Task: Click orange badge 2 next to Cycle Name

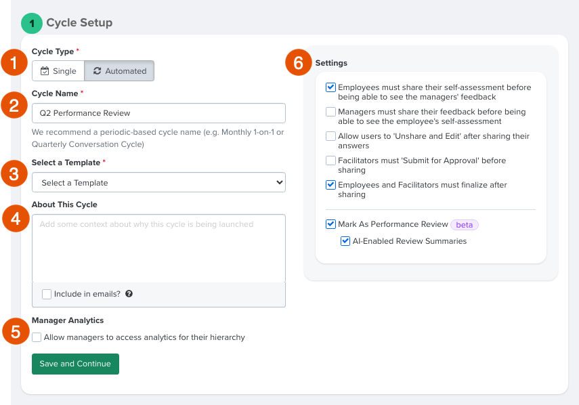Action: [x=14, y=105]
